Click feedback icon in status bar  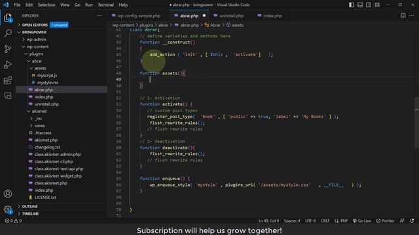point(402,221)
